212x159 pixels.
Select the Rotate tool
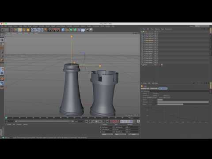click(24, 30)
